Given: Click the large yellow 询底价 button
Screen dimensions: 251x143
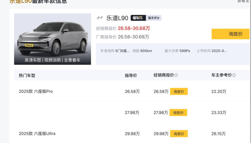Looking at the screenshot, I should [x=231, y=34].
